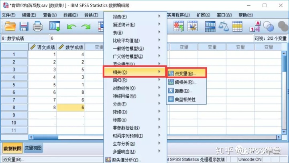Open the 帮助(H) menu
Image resolution: width=289 pixels, height=163 pixels.
click(x=246, y=15)
